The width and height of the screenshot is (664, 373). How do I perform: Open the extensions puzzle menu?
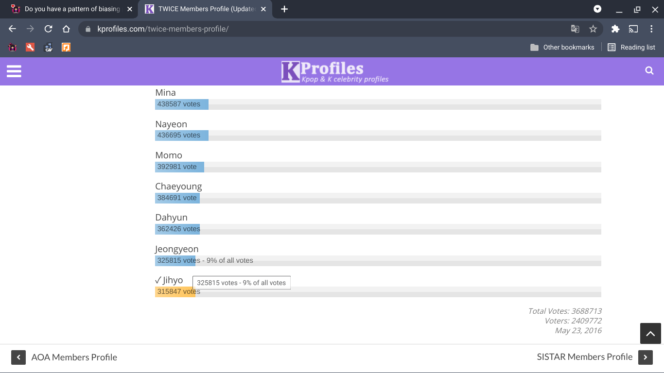(615, 29)
